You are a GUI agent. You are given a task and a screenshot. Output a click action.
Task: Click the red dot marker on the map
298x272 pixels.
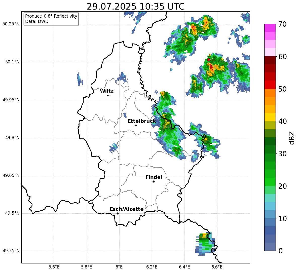[209, 59]
